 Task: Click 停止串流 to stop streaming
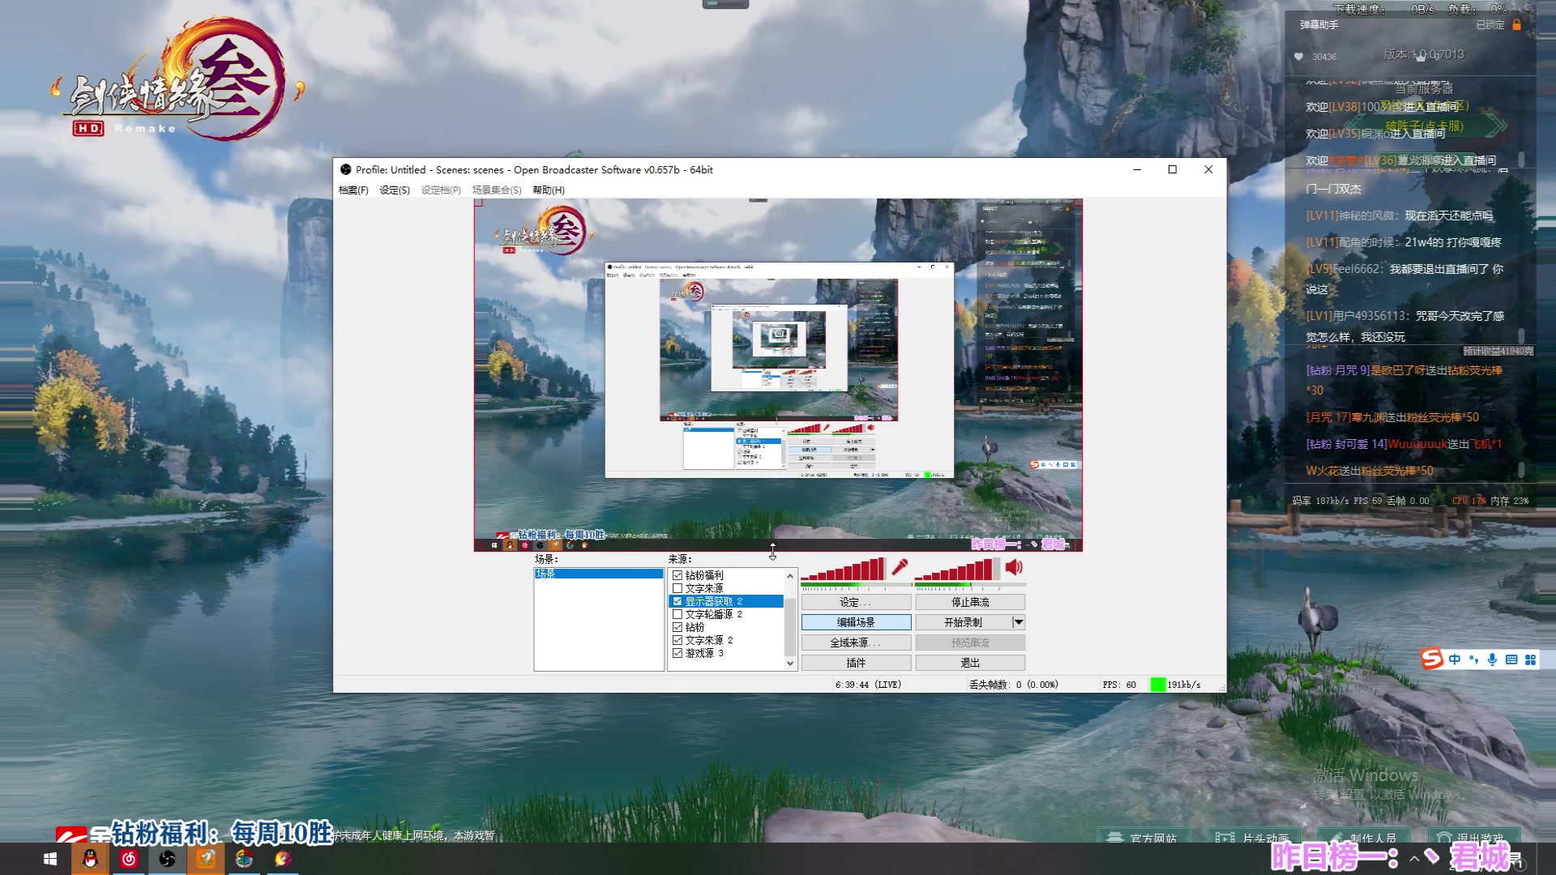[x=970, y=602]
